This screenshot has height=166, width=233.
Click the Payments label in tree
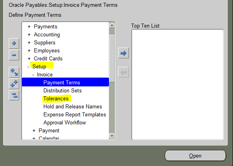[x=45, y=27]
